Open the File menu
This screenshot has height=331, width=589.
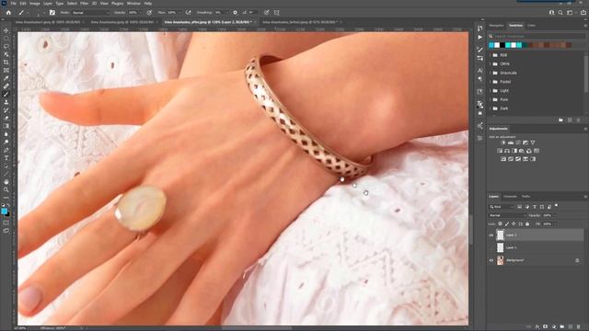tap(14, 3)
